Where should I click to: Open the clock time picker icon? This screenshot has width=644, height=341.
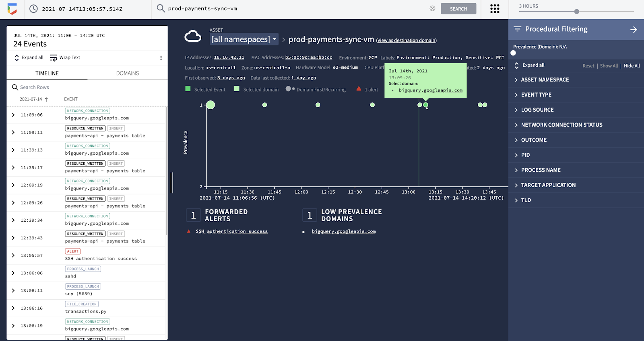click(34, 9)
